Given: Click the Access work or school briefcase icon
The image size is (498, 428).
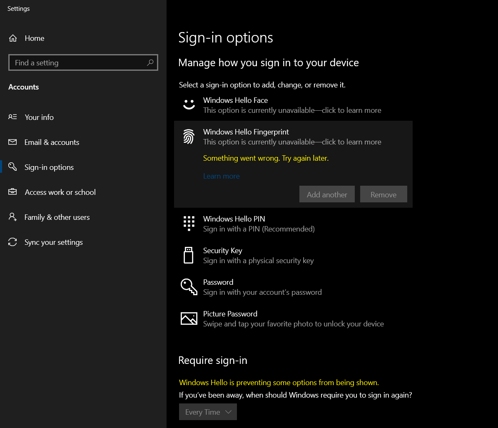Looking at the screenshot, I should click(12, 192).
